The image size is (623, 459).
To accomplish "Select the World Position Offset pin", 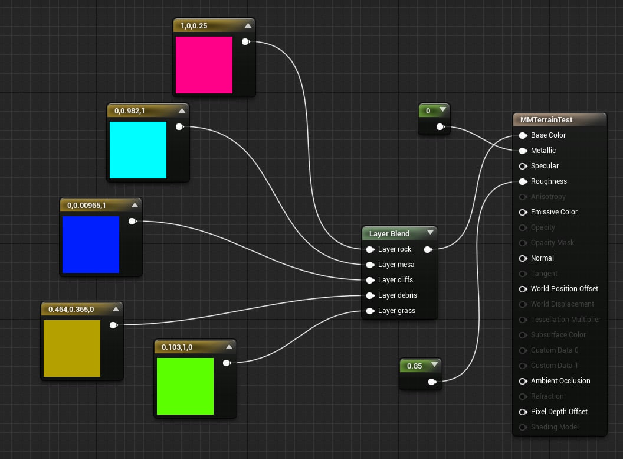I will 523,289.
